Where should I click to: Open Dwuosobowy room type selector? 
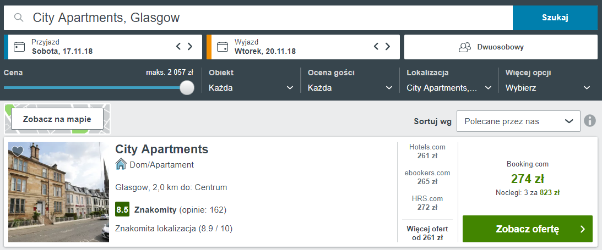(x=501, y=47)
